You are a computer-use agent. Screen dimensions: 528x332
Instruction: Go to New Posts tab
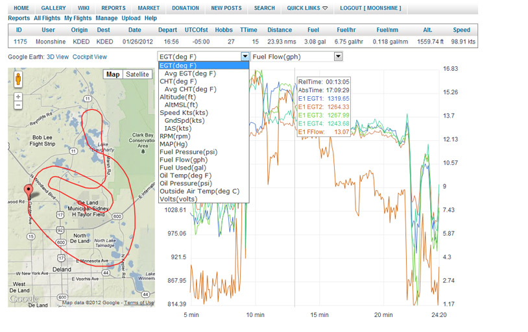[x=226, y=8]
